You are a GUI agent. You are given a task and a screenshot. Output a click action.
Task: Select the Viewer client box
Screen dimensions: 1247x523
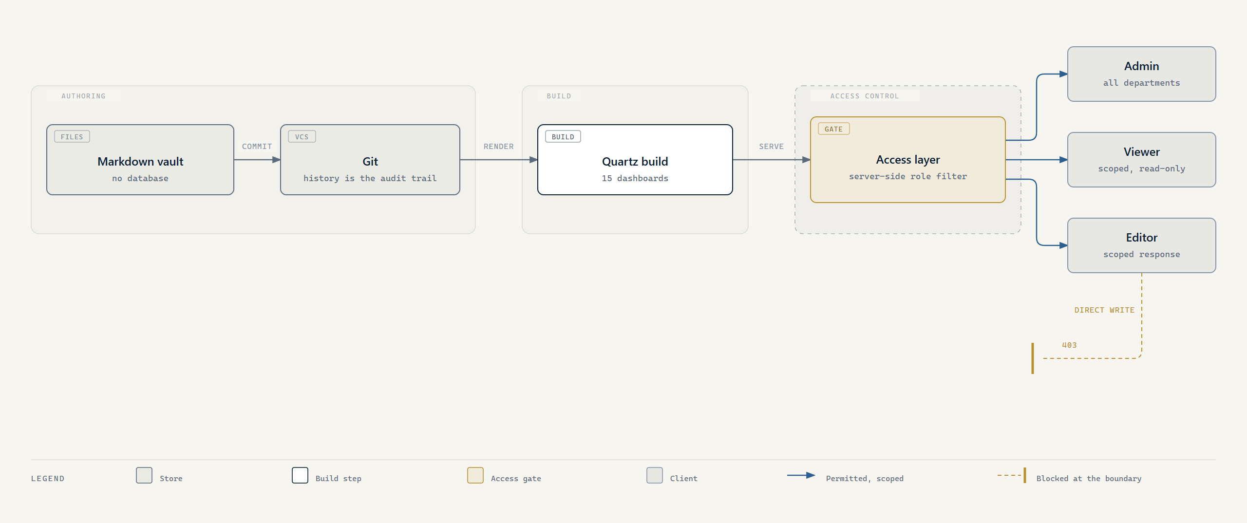[1142, 160]
